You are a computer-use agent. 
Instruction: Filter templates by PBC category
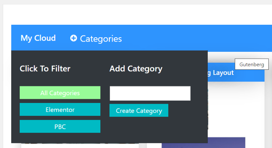point(60,126)
